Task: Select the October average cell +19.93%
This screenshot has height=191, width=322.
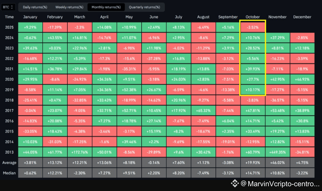Action: [253, 163]
